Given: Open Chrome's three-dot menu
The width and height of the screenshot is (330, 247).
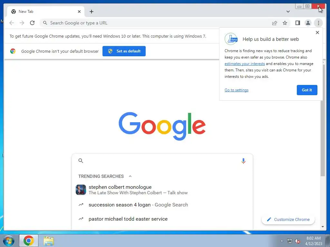Looking at the screenshot, I should pyautogui.click(x=318, y=23).
